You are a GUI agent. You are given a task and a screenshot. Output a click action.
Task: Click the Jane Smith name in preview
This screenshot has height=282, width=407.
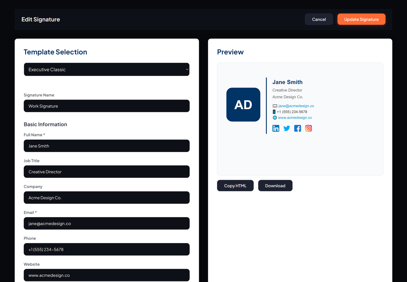287,82
